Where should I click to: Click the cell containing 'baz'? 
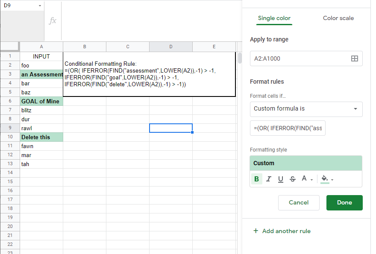(41, 92)
